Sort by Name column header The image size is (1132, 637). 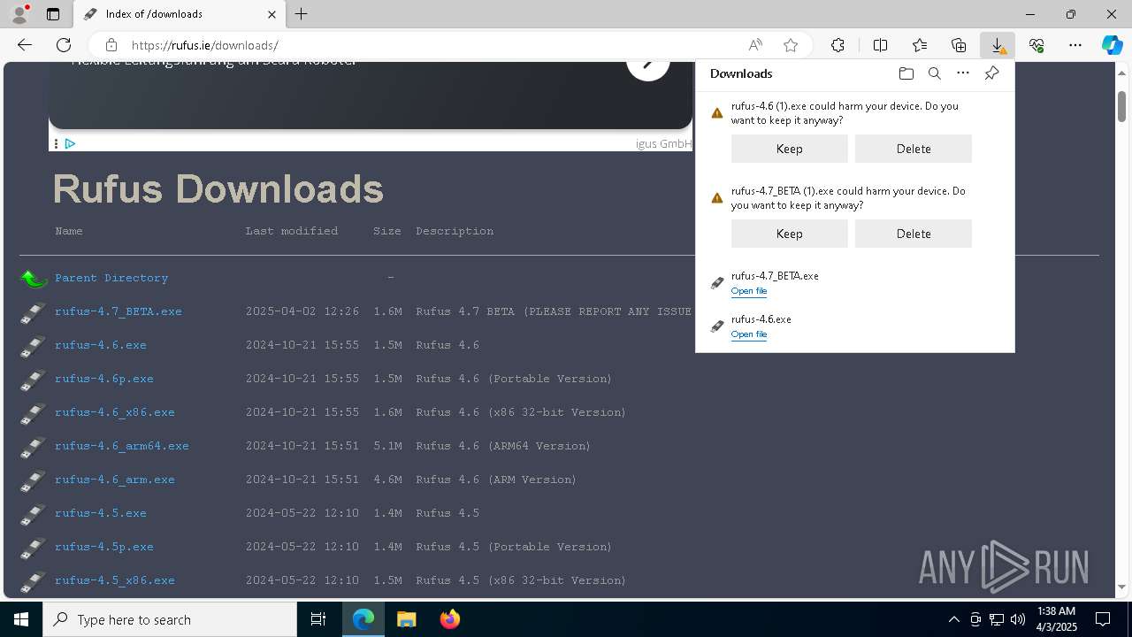click(69, 231)
